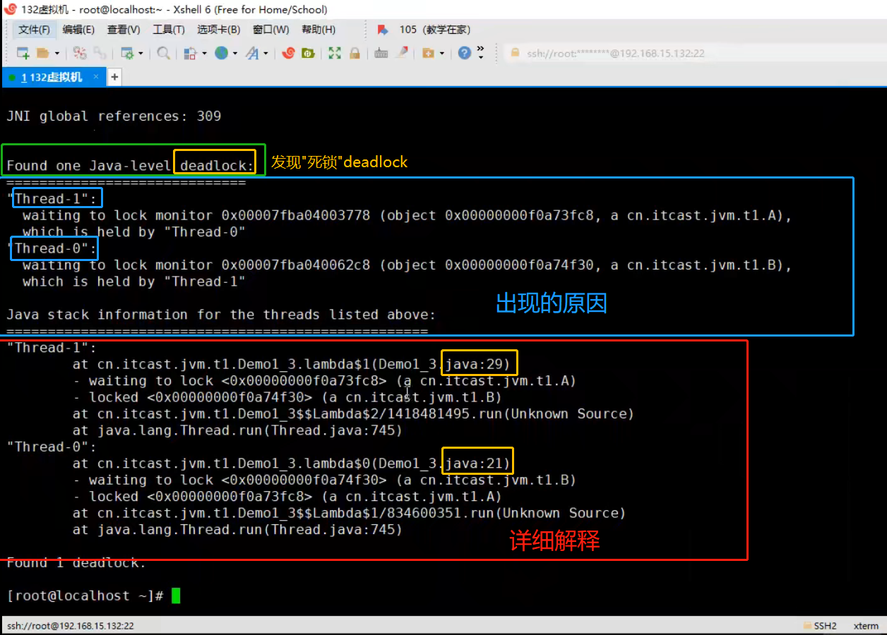
Task: Click text 'JNI global references: 309'
Action: click(x=114, y=116)
